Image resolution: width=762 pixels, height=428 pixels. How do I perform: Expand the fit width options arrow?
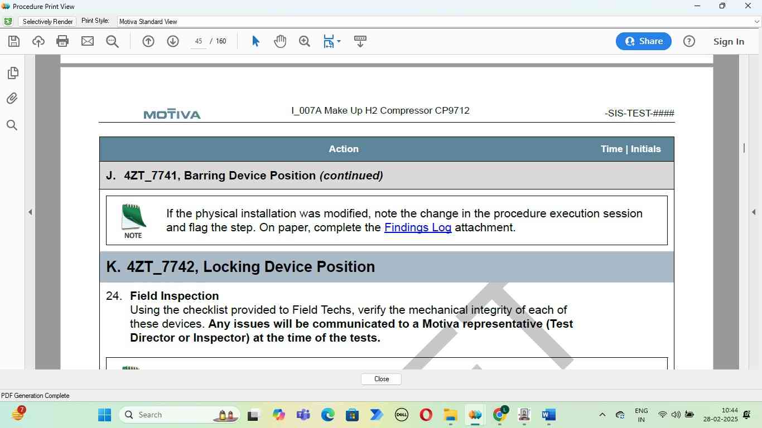[x=339, y=41]
